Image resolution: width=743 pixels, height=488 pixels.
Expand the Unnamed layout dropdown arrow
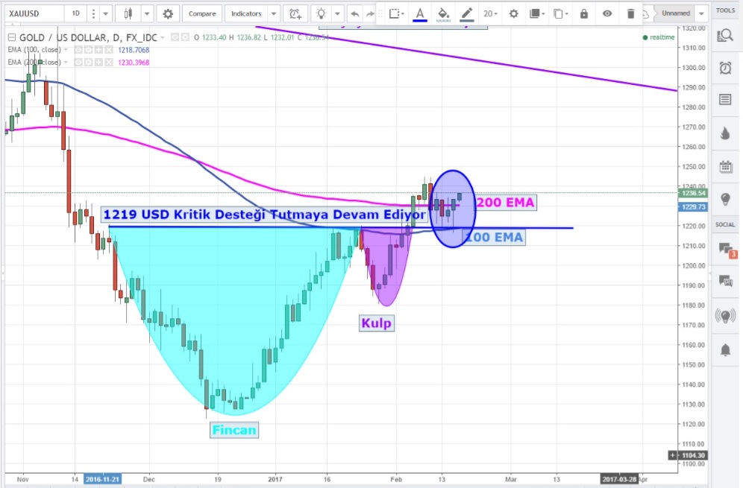pyautogui.click(x=701, y=13)
